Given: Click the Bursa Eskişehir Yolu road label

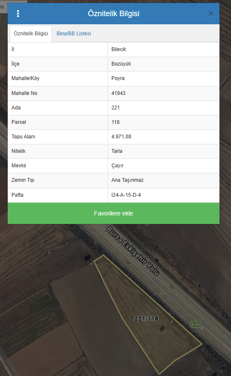Looking at the screenshot, I should (x=132, y=251).
